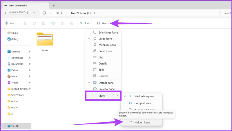Open Videos quick access folder
The image size is (232, 131).
(13, 83)
